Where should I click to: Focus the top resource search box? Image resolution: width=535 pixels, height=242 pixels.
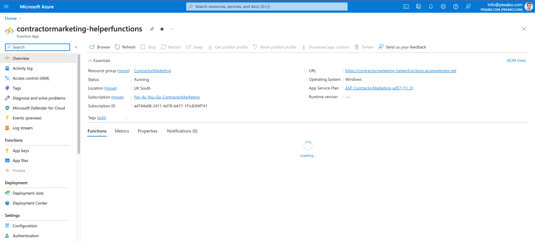coord(267,6)
